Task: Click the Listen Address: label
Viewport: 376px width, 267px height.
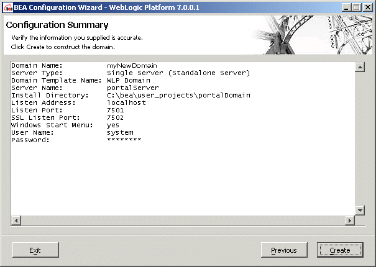Action: [x=43, y=103]
